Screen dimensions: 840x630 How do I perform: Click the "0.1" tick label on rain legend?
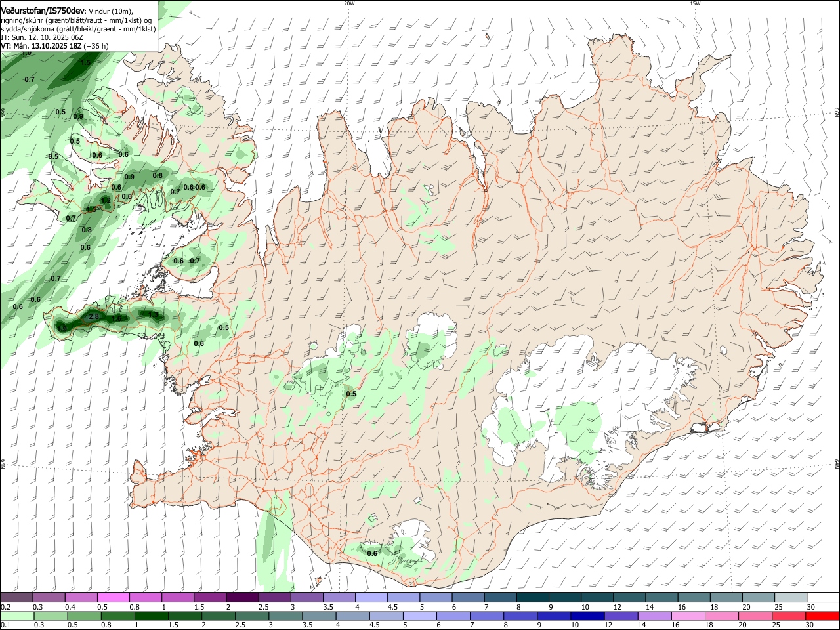pyautogui.click(x=5, y=625)
